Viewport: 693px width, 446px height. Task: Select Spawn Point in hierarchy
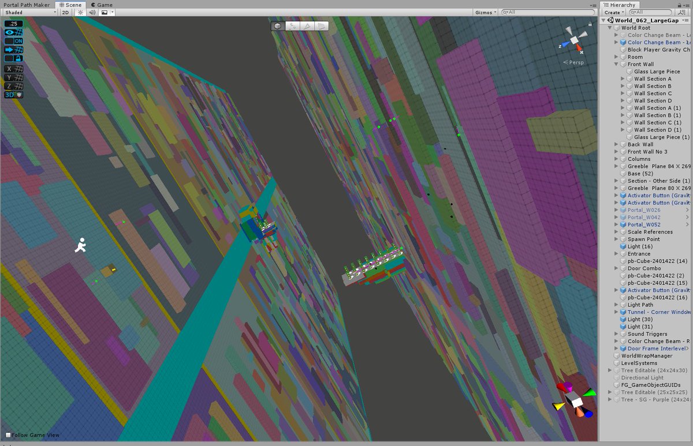click(644, 239)
